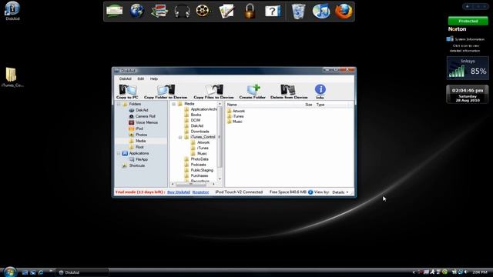Click the Copy to PC toolbar icon

pos(127,92)
